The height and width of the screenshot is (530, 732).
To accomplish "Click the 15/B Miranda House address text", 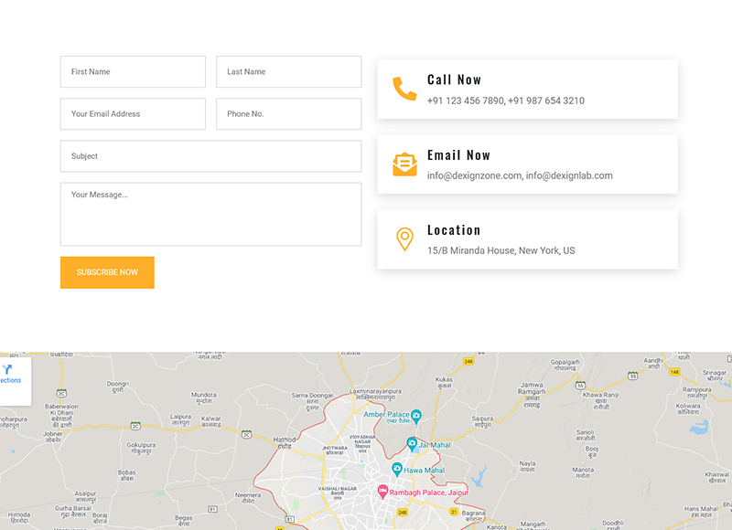I will (501, 250).
